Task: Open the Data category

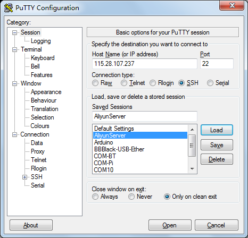Action: pos(37,143)
